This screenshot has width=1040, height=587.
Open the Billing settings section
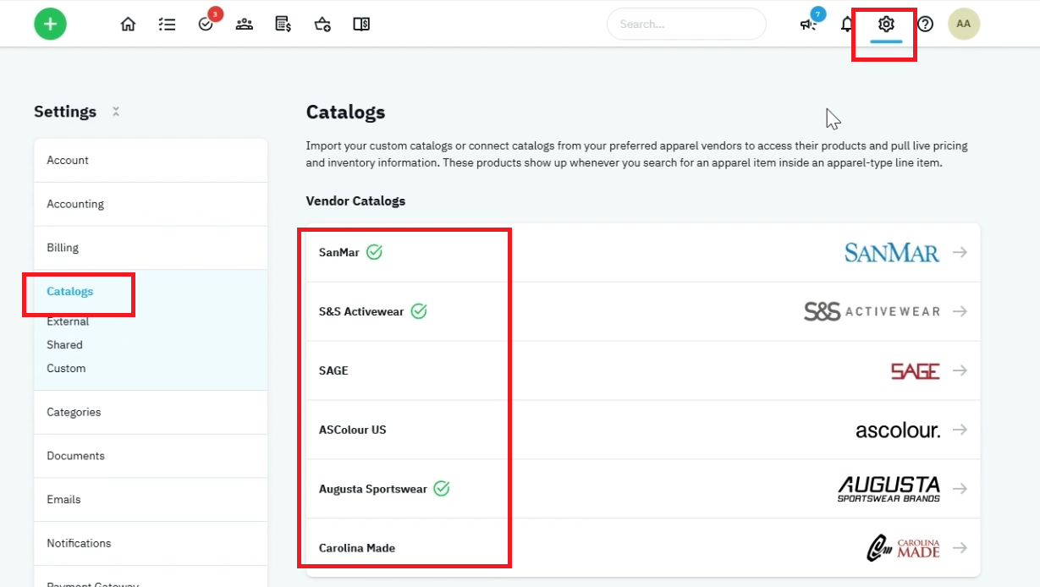(151, 248)
